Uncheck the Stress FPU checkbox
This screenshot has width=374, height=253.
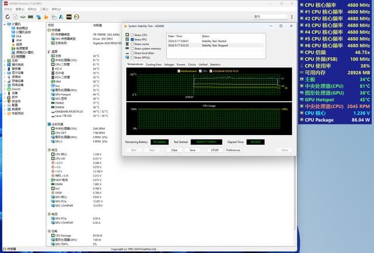132,40
